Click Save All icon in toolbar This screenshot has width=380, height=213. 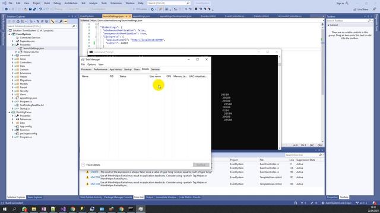[34, 9]
